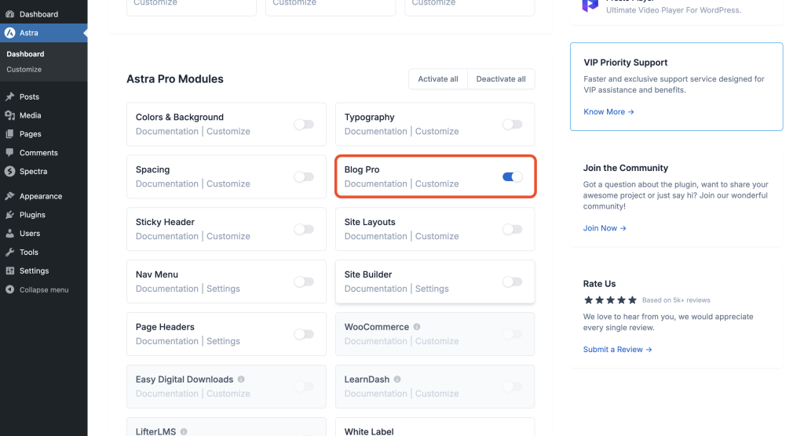Image resolution: width=804 pixels, height=436 pixels.
Task: Click the Astra Pro Modules heading
Action: tap(175, 79)
